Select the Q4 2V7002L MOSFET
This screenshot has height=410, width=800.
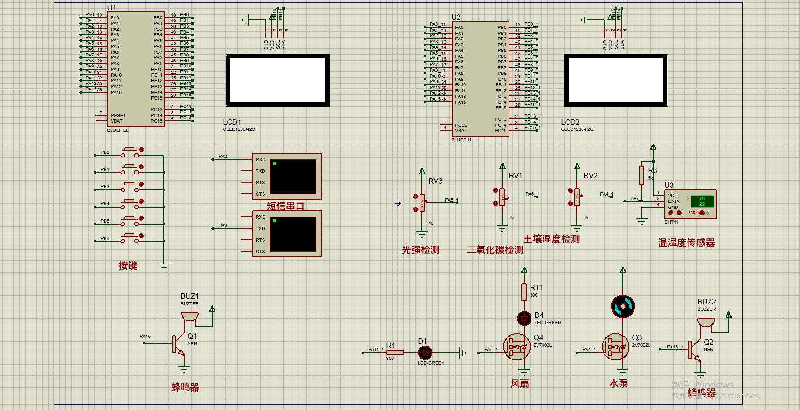point(517,347)
